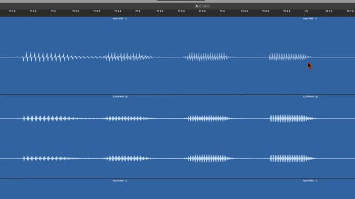Open the left-click pointer tool menu
This screenshot has width=355, height=199.
(x=198, y=6)
